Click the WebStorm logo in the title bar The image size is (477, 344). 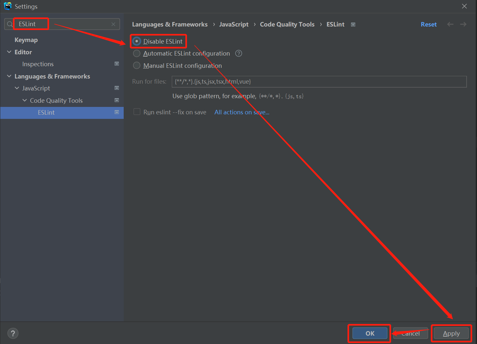pos(7,6)
